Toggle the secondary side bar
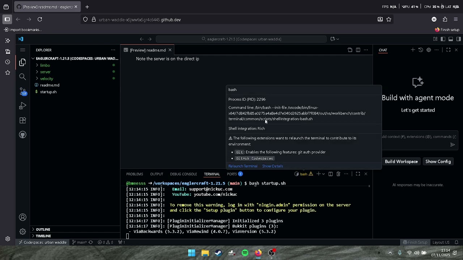The width and height of the screenshot is (463, 260). tap(458, 39)
